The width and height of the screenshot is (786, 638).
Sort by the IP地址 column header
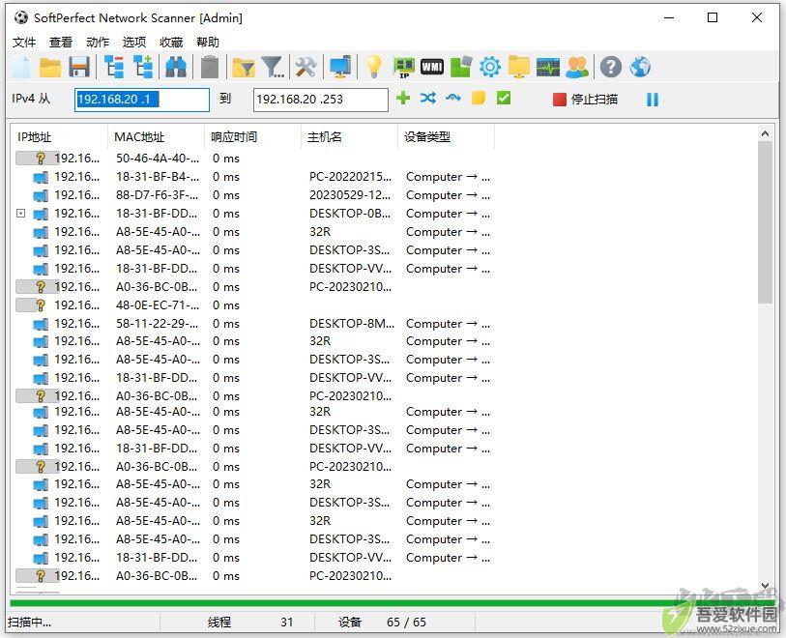pos(59,137)
